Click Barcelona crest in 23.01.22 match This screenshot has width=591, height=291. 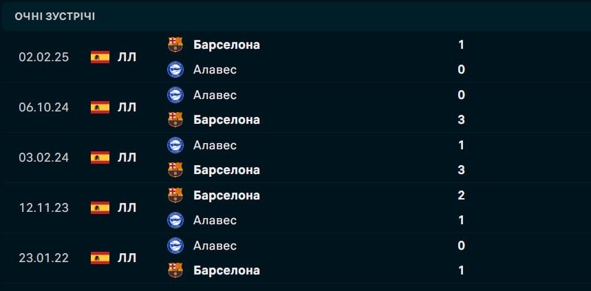pyautogui.click(x=175, y=270)
